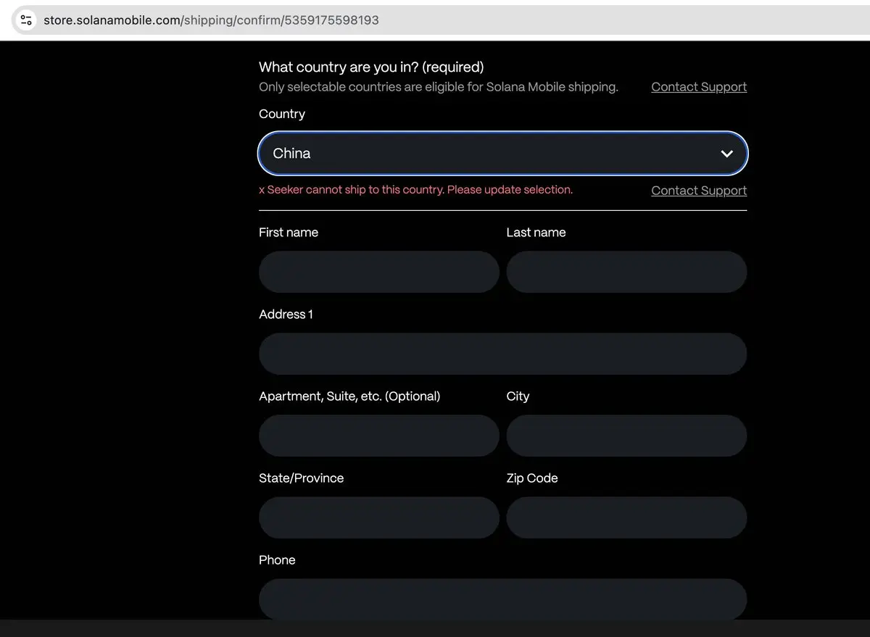This screenshot has height=637, width=870.
Task: Click 'What country are you in? (required)' heading
Action: click(x=371, y=67)
